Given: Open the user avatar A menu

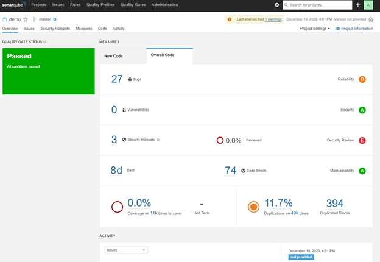Looking at the screenshot, I should pos(368,5).
